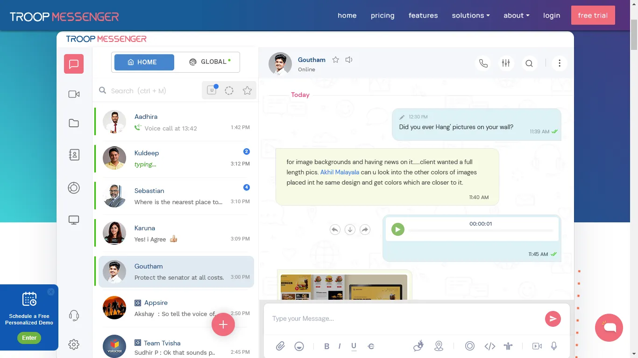Screen dimensions: 638x358
Task: Click the circular ring icon in sidebar
Action: tap(74, 188)
